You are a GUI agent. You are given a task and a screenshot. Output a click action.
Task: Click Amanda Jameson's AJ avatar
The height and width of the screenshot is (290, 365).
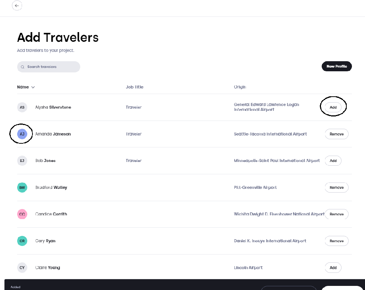[22, 134]
